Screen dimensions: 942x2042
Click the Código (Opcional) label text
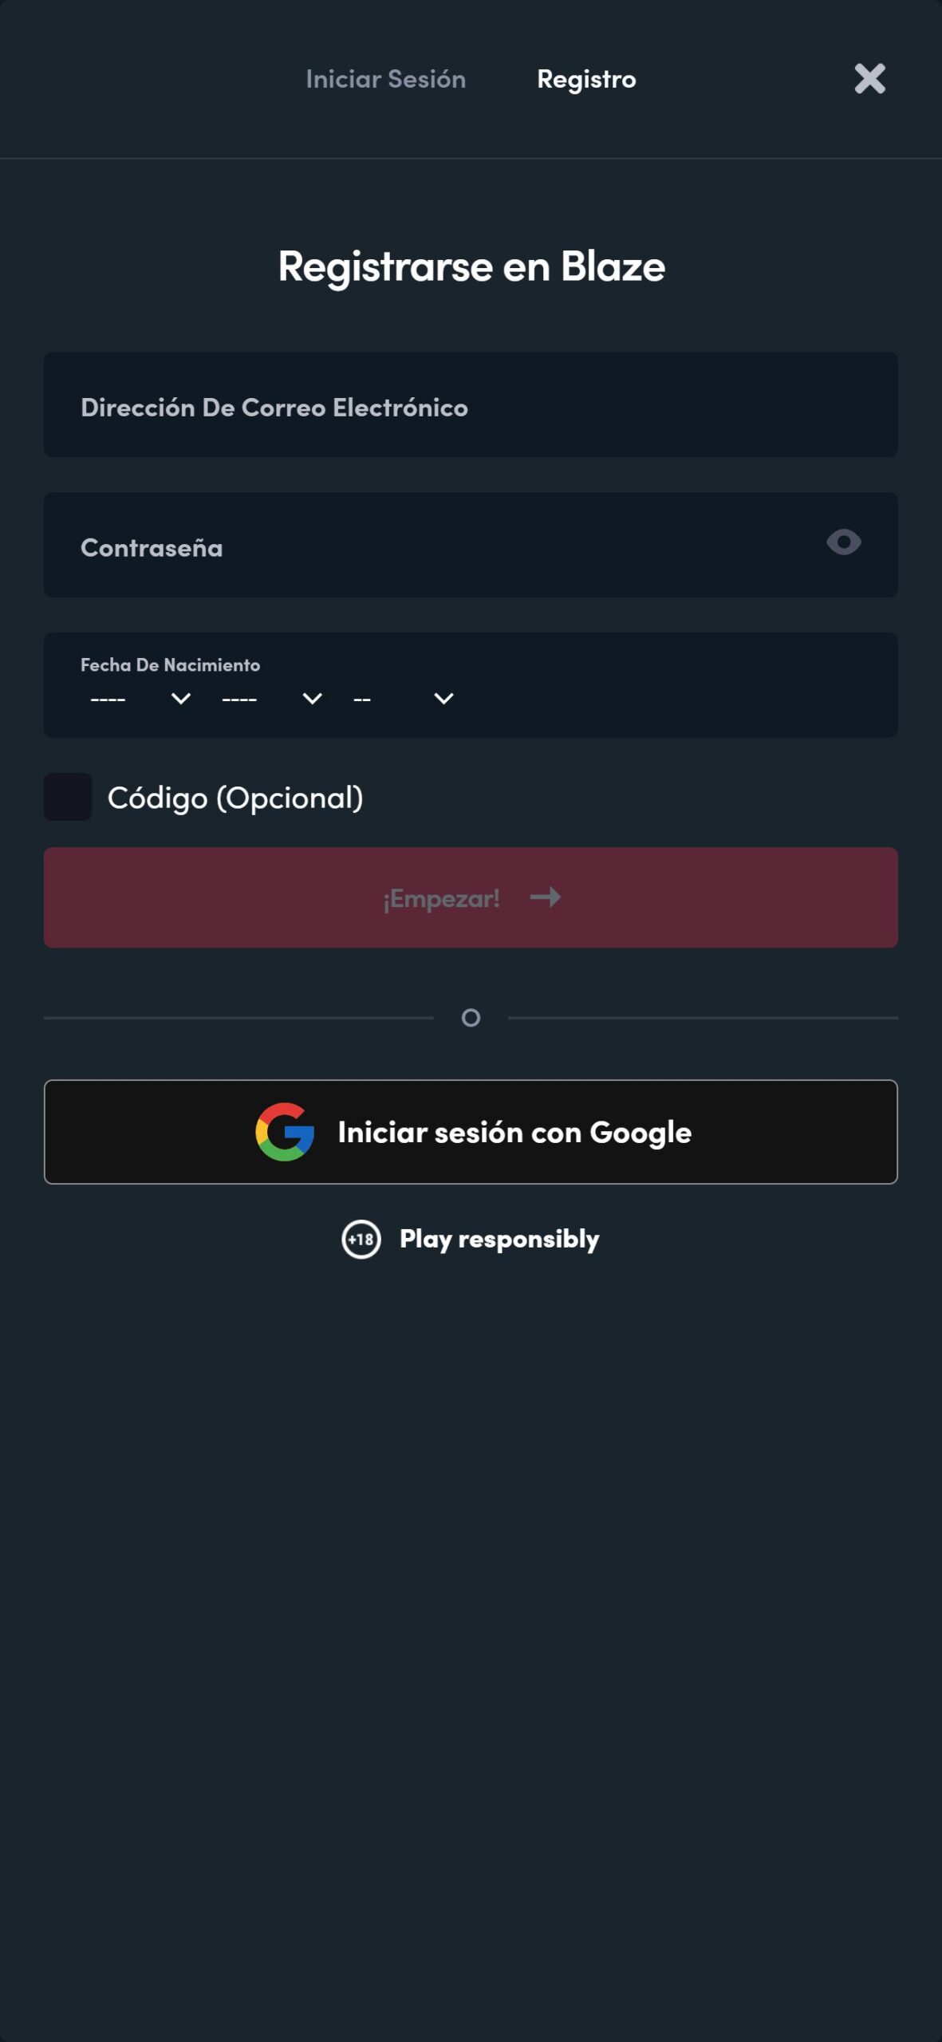pyautogui.click(x=235, y=798)
